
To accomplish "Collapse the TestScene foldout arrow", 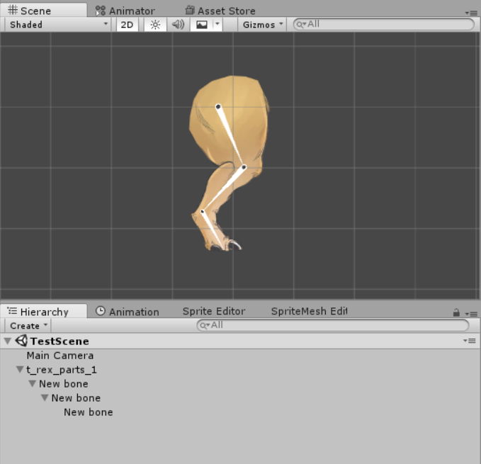I will [8, 341].
